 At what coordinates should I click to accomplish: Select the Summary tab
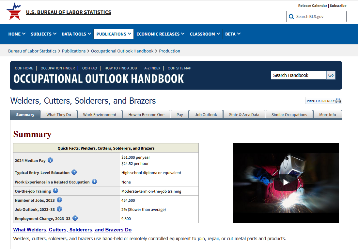pos(25,114)
